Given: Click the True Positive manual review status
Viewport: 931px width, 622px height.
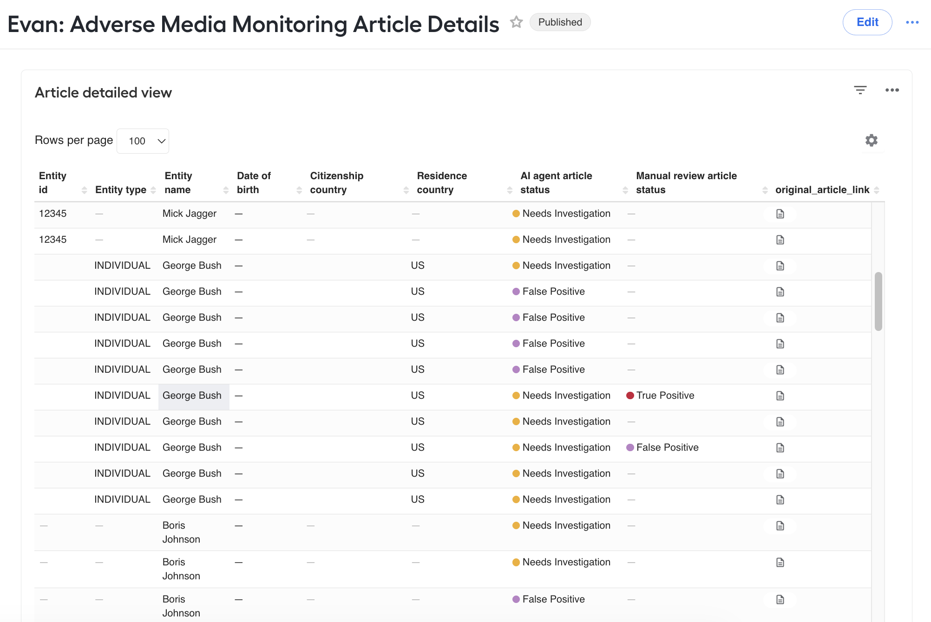Looking at the screenshot, I should 660,395.
